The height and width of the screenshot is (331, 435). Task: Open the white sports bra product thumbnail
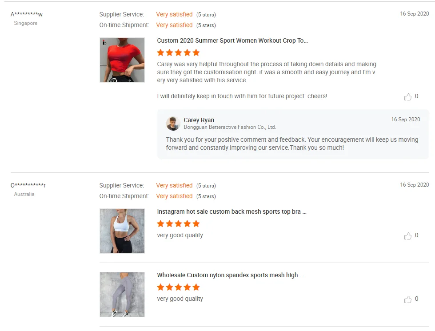point(122,231)
